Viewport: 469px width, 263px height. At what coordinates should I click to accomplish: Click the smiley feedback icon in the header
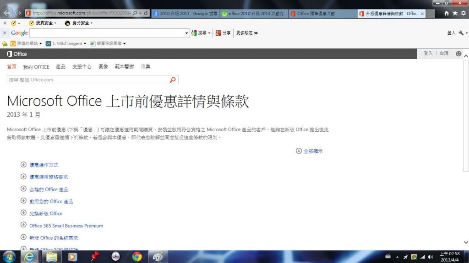click(x=458, y=54)
